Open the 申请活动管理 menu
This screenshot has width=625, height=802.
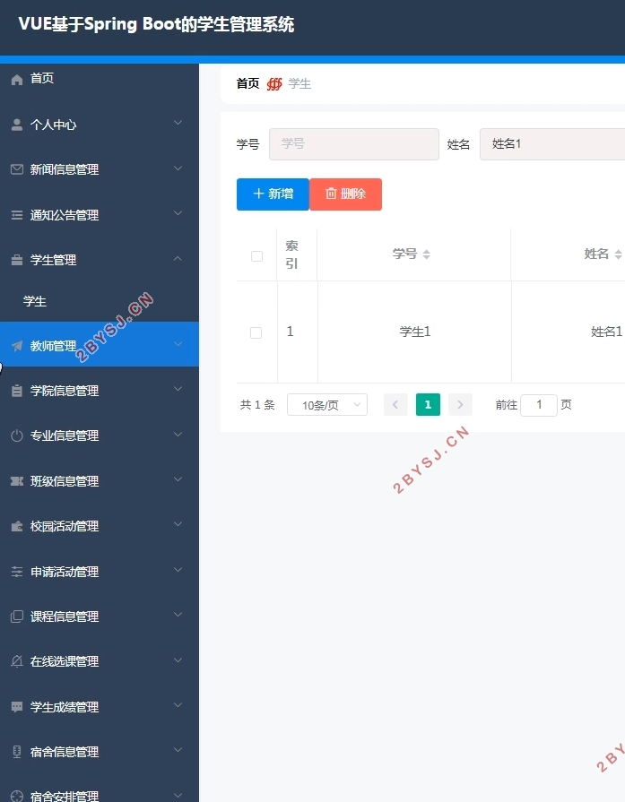click(100, 572)
